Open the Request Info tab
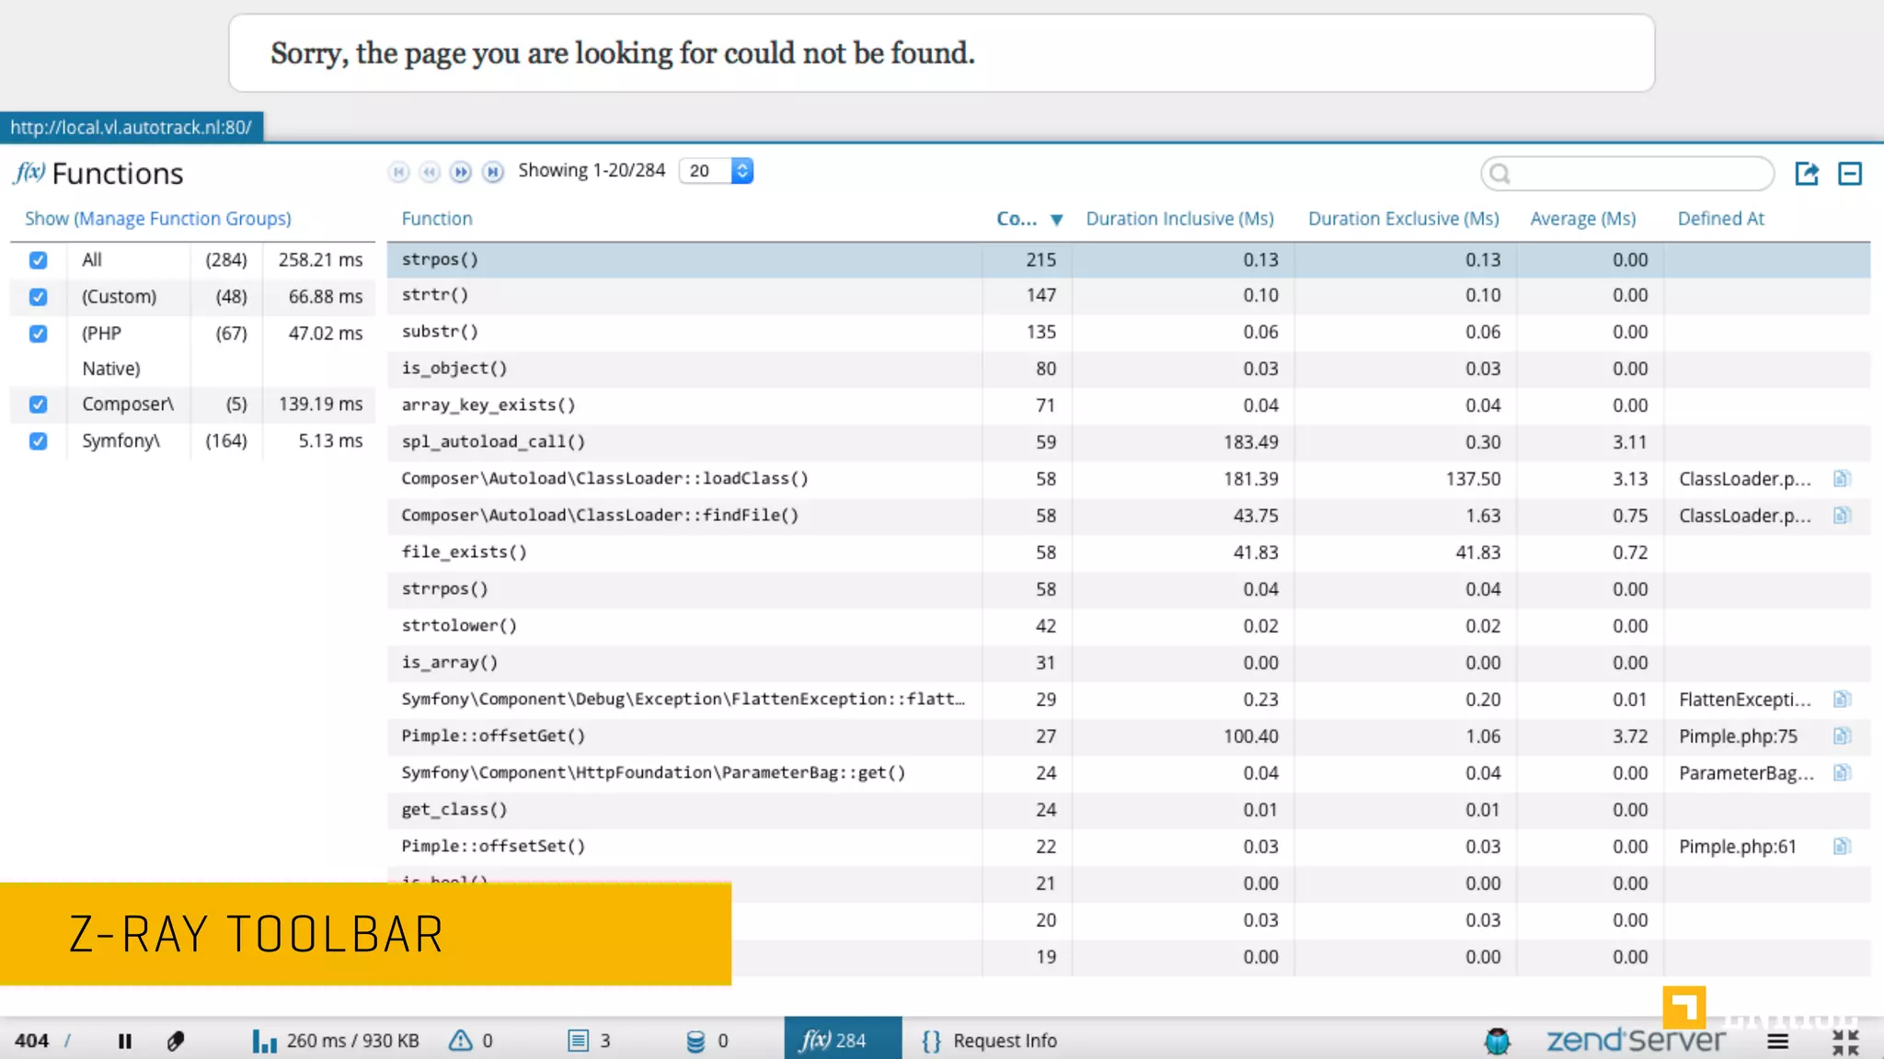 (x=990, y=1041)
